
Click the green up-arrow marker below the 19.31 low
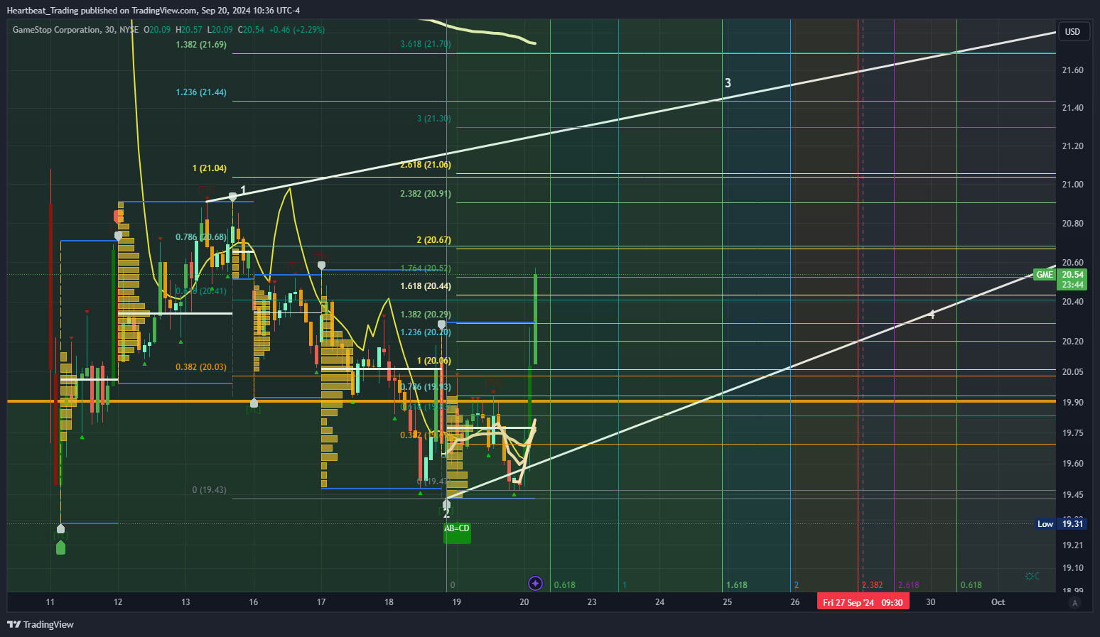(60, 548)
